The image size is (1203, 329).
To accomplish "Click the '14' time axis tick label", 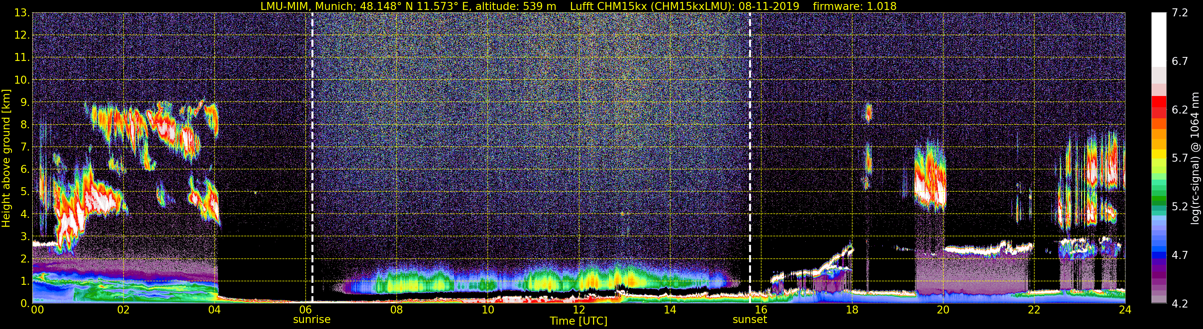I will [x=670, y=310].
